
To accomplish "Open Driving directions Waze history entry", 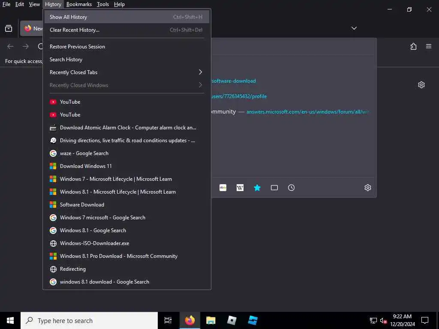I will (x=126, y=141).
